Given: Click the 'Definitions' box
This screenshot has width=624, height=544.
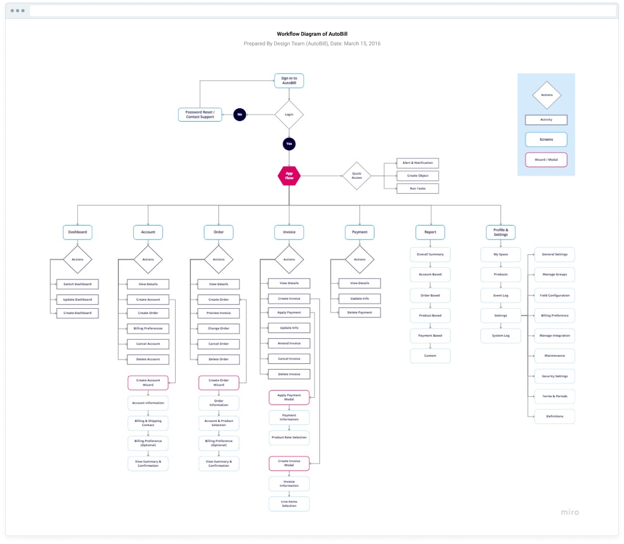Looking at the screenshot, I should [555, 416].
